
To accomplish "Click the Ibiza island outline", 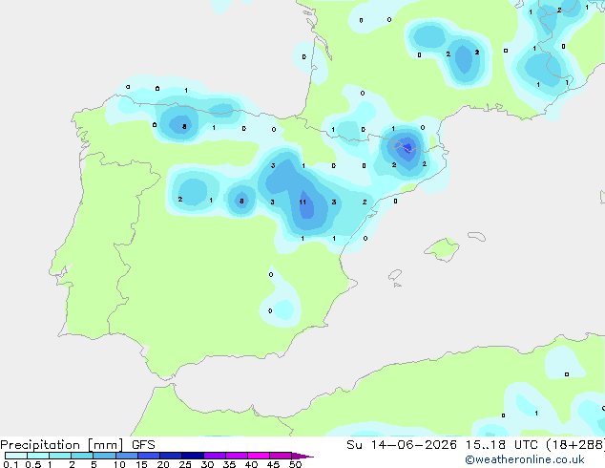I will point(395,275).
